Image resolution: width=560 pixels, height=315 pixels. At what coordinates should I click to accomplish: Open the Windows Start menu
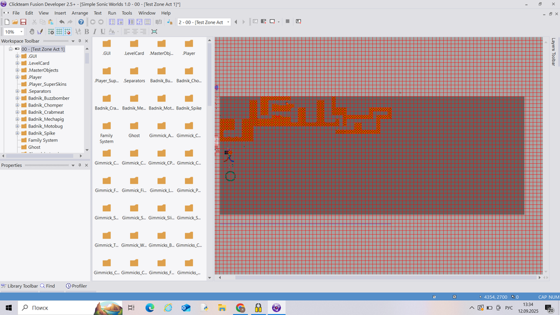9,308
